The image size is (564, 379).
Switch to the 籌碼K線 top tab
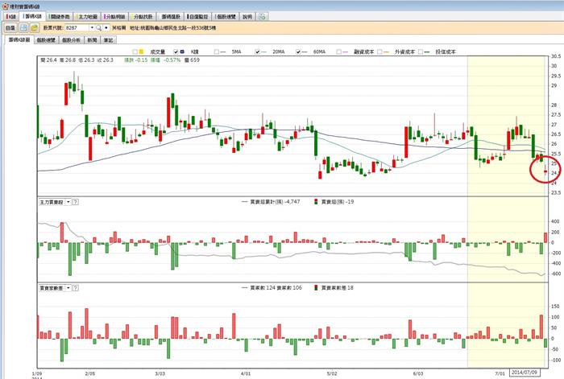tap(32, 17)
